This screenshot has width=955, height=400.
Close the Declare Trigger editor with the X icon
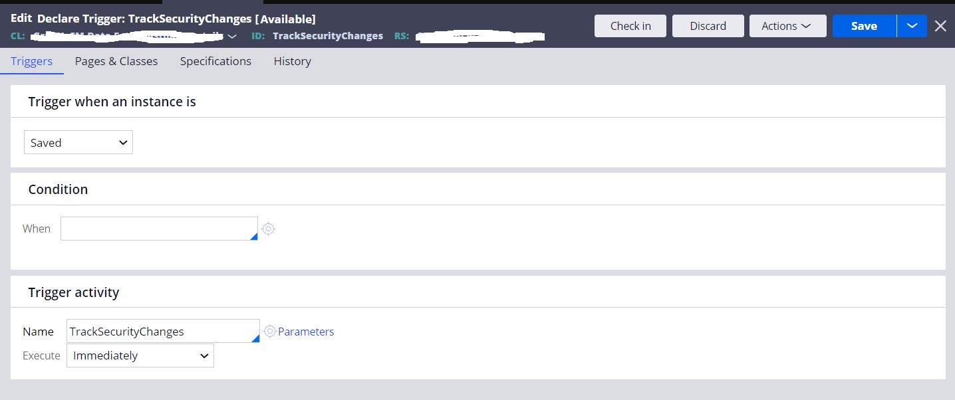(x=940, y=26)
